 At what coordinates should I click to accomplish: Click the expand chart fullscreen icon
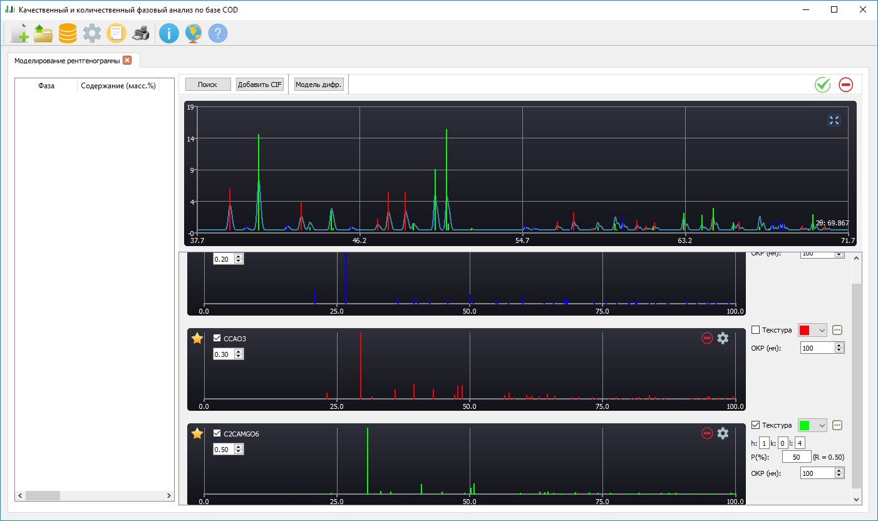(x=834, y=120)
